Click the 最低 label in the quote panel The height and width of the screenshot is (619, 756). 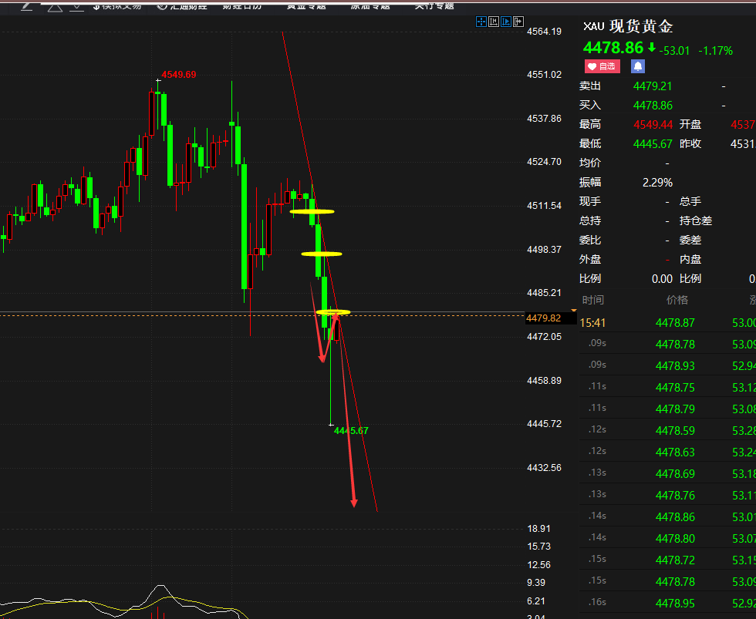coord(589,143)
